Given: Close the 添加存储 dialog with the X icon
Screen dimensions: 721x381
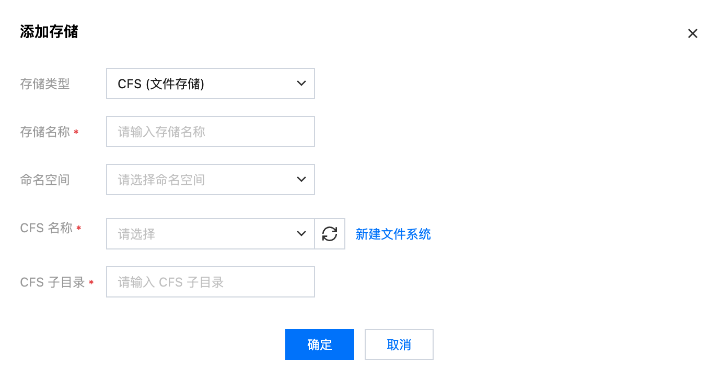Looking at the screenshot, I should pos(692,34).
